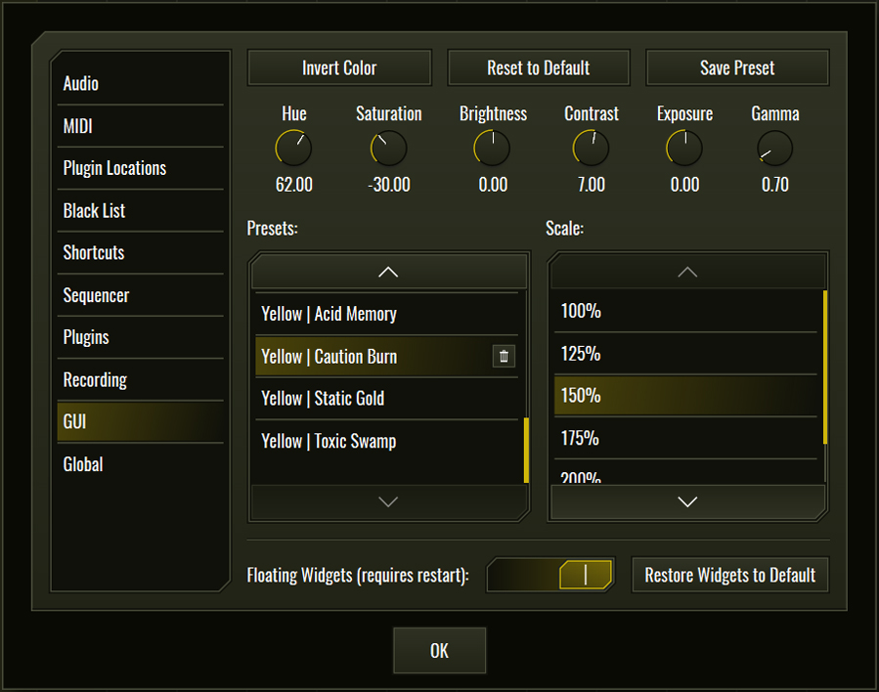The image size is (879, 692).
Task: Click the Presets list down arrow
Action: point(388,501)
